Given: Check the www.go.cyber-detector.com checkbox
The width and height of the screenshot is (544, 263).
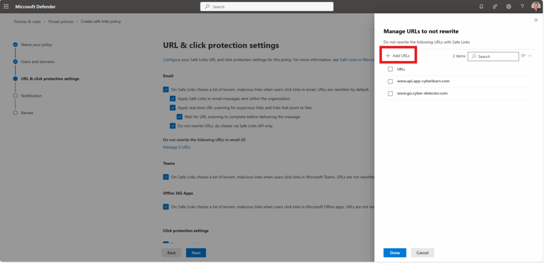Looking at the screenshot, I should (x=390, y=93).
